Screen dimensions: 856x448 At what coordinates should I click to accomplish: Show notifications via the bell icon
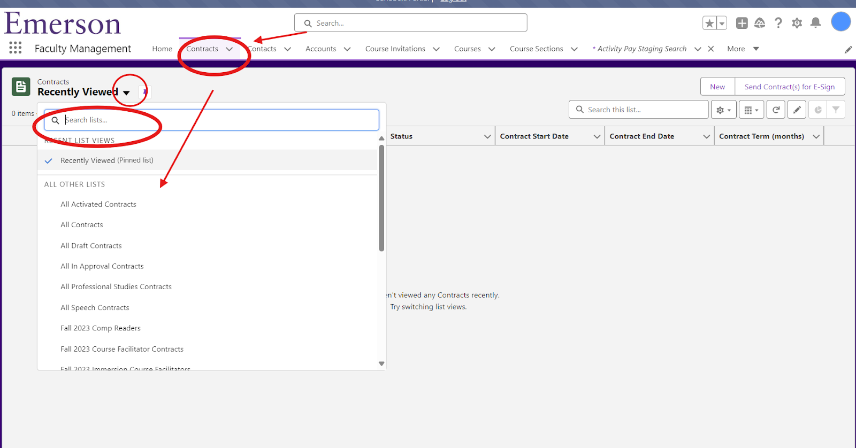pos(816,22)
